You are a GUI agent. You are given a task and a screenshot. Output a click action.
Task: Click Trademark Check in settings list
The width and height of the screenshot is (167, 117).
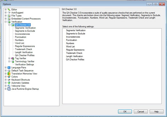click(74, 53)
